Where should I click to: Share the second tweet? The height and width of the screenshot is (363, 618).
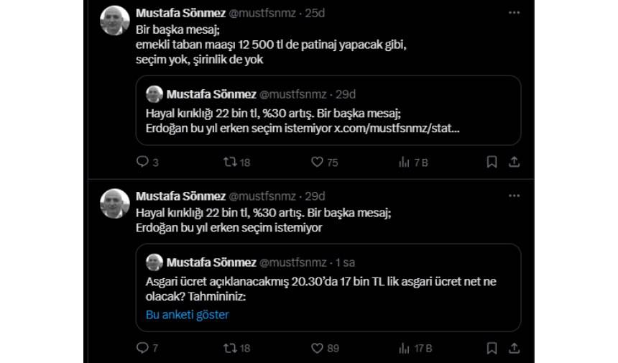[x=514, y=348]
